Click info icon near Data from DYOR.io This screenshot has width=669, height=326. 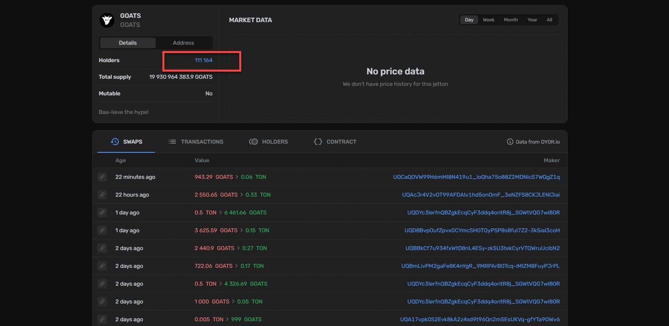tap(510, 142)
